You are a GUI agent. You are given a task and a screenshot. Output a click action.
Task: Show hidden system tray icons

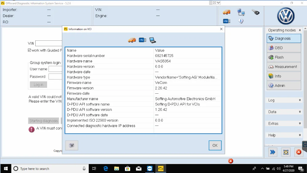point(262,168)
